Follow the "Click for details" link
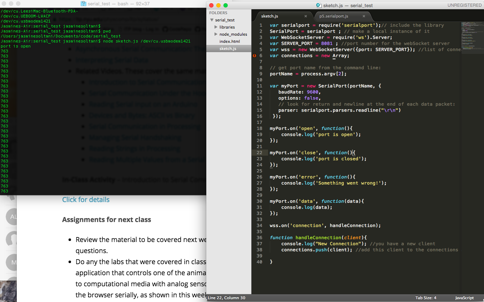 pos(86,200)
